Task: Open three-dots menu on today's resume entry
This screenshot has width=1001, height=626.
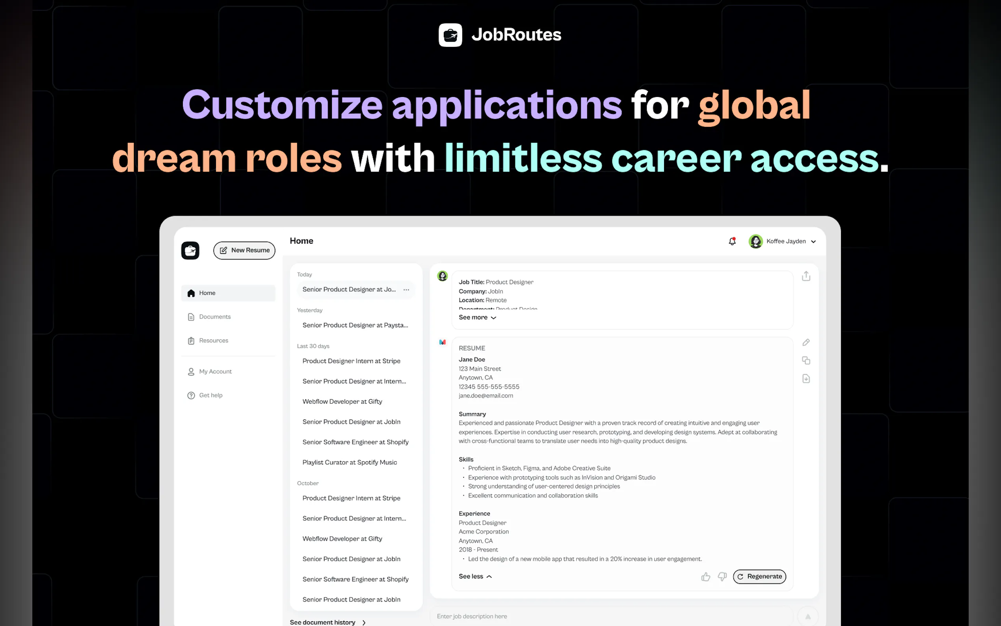Action: 406,290
